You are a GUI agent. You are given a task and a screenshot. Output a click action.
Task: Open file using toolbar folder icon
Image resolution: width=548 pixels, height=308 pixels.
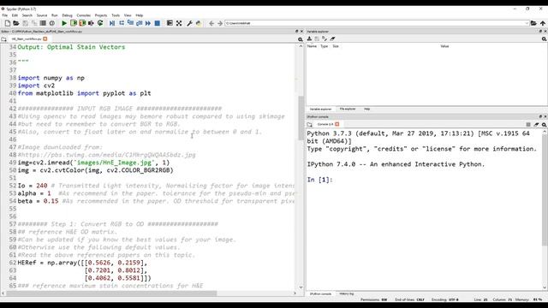[16, 23]
